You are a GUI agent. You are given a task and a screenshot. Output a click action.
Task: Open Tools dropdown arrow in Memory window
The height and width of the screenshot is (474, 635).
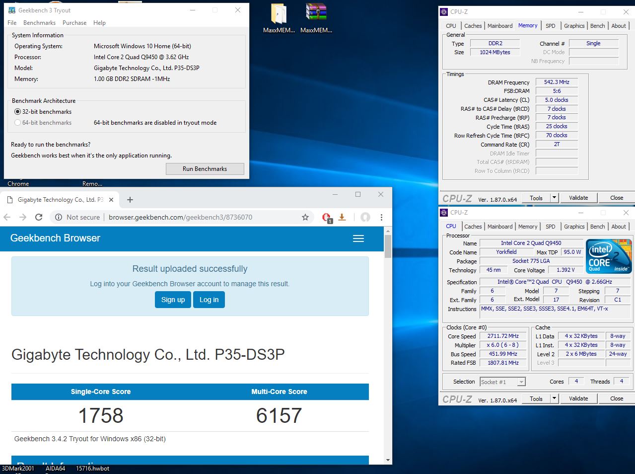[x=555, y=198]
